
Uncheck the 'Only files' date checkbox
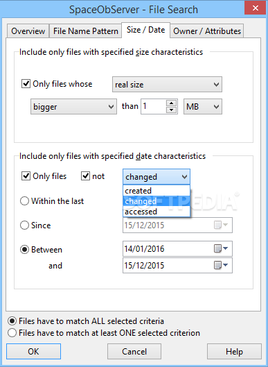click(26, 176)
